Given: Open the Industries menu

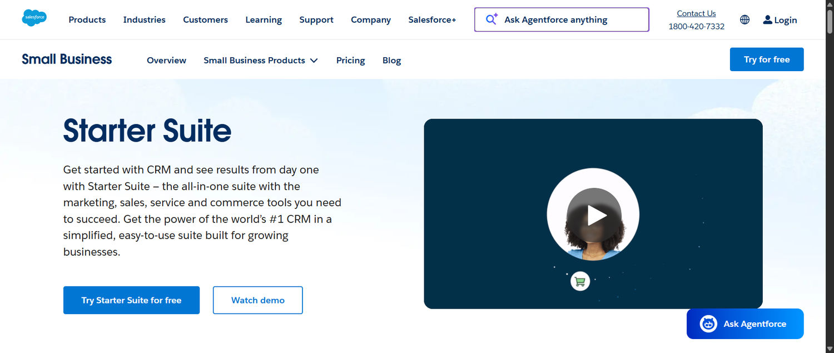Looking at the screenshot, I should click(144, 19).
